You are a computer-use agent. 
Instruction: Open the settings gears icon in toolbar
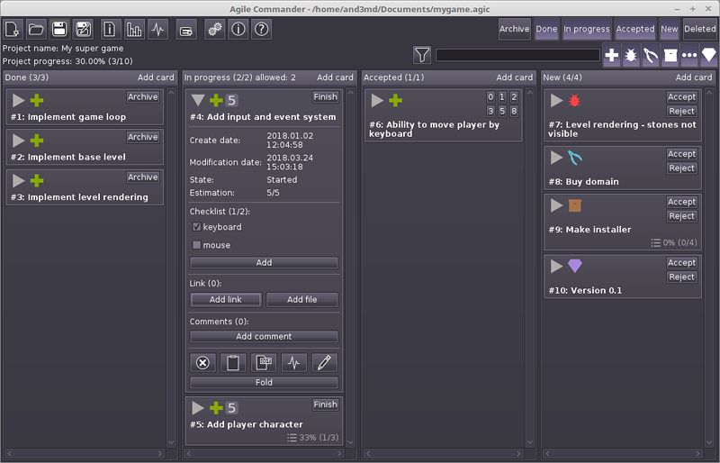(214, 29)
